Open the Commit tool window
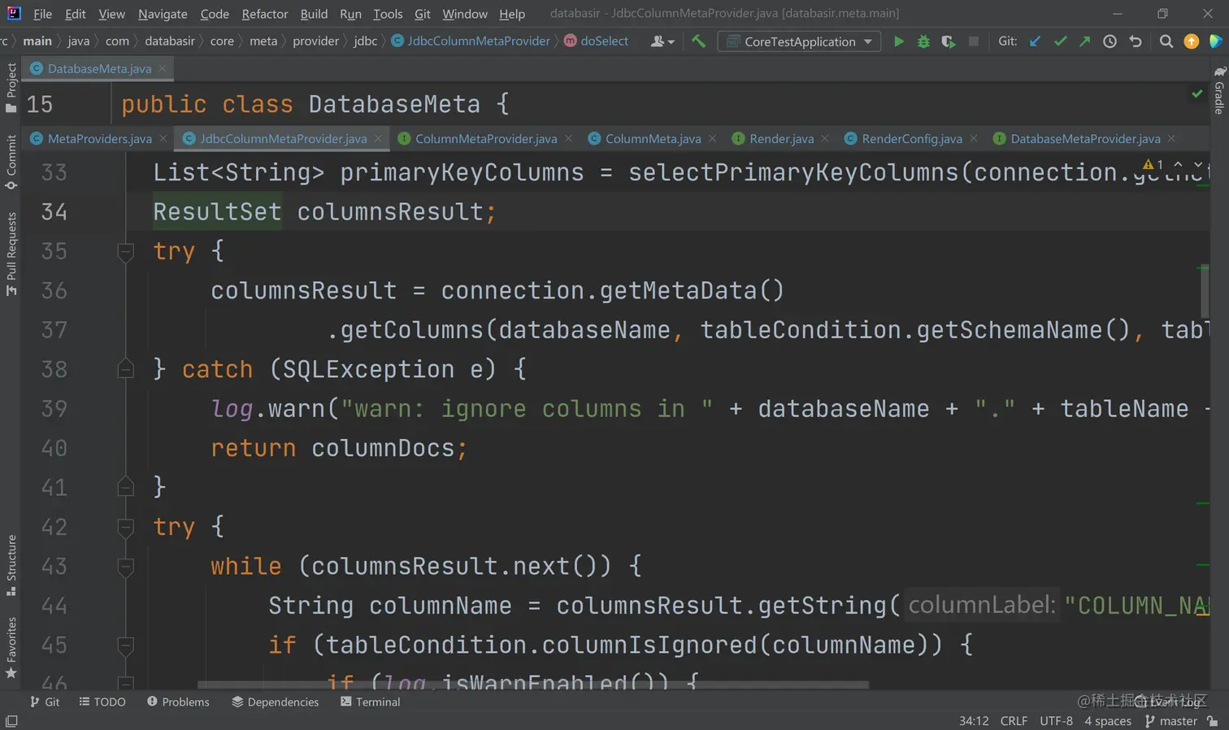This screenshot has width=1229, height=730. [x=11, y=163]
